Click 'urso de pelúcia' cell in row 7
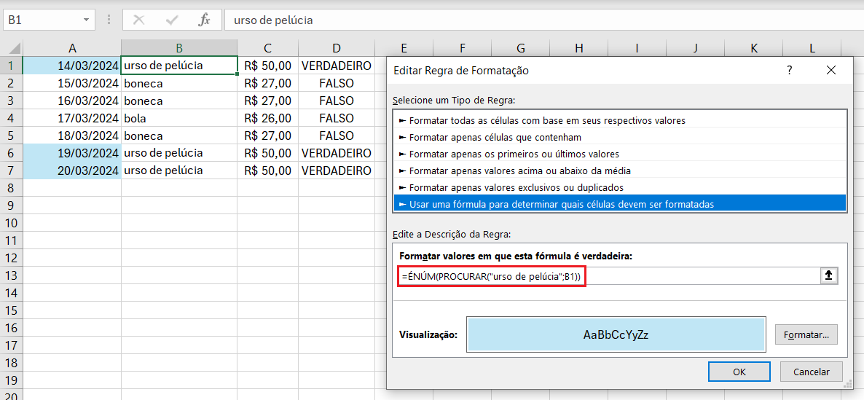Screen dimensions: 864x400 (x=179, y=170)
